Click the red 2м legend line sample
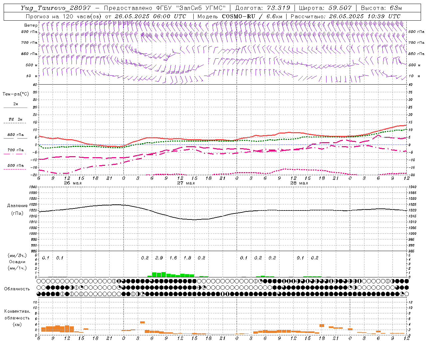 coord(15,108)
